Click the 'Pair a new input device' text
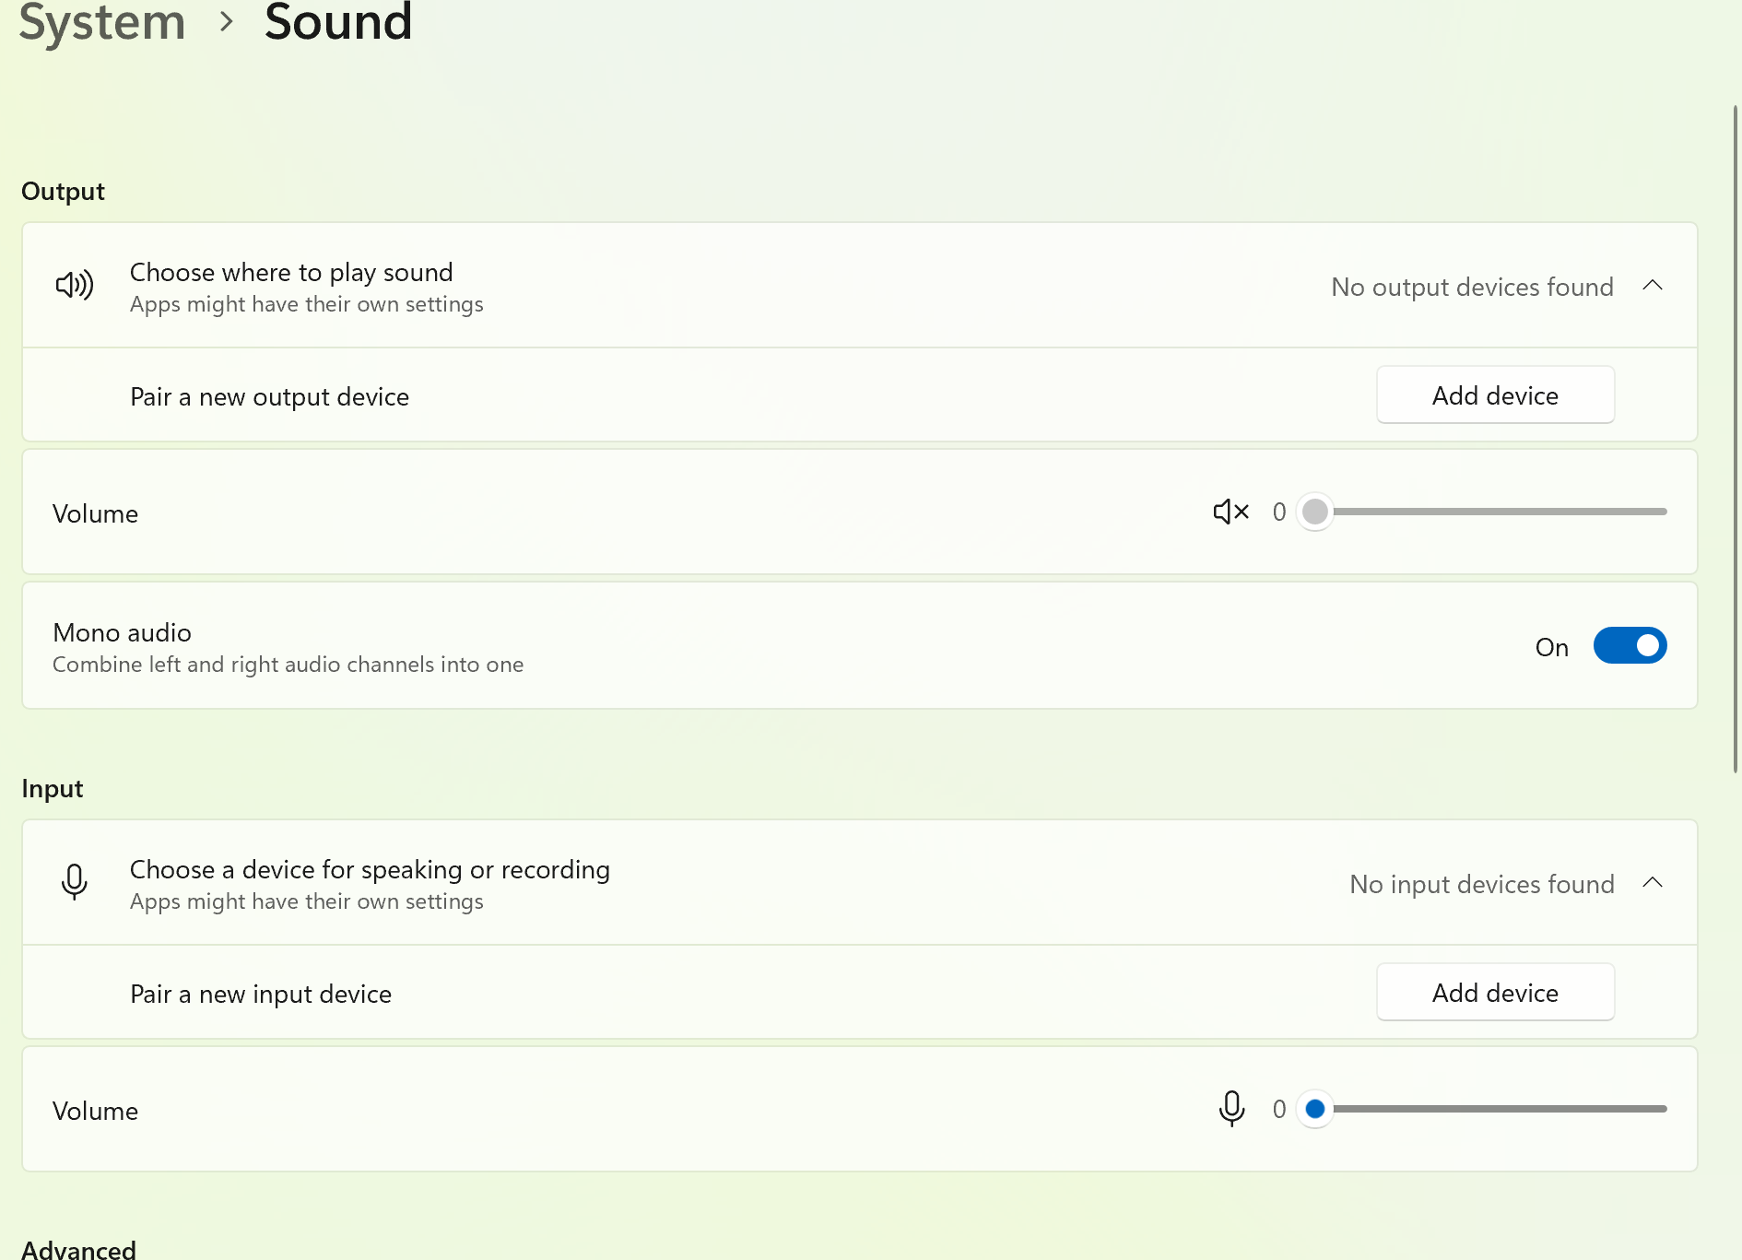The image size is (1742, 1260). (261, 995)
